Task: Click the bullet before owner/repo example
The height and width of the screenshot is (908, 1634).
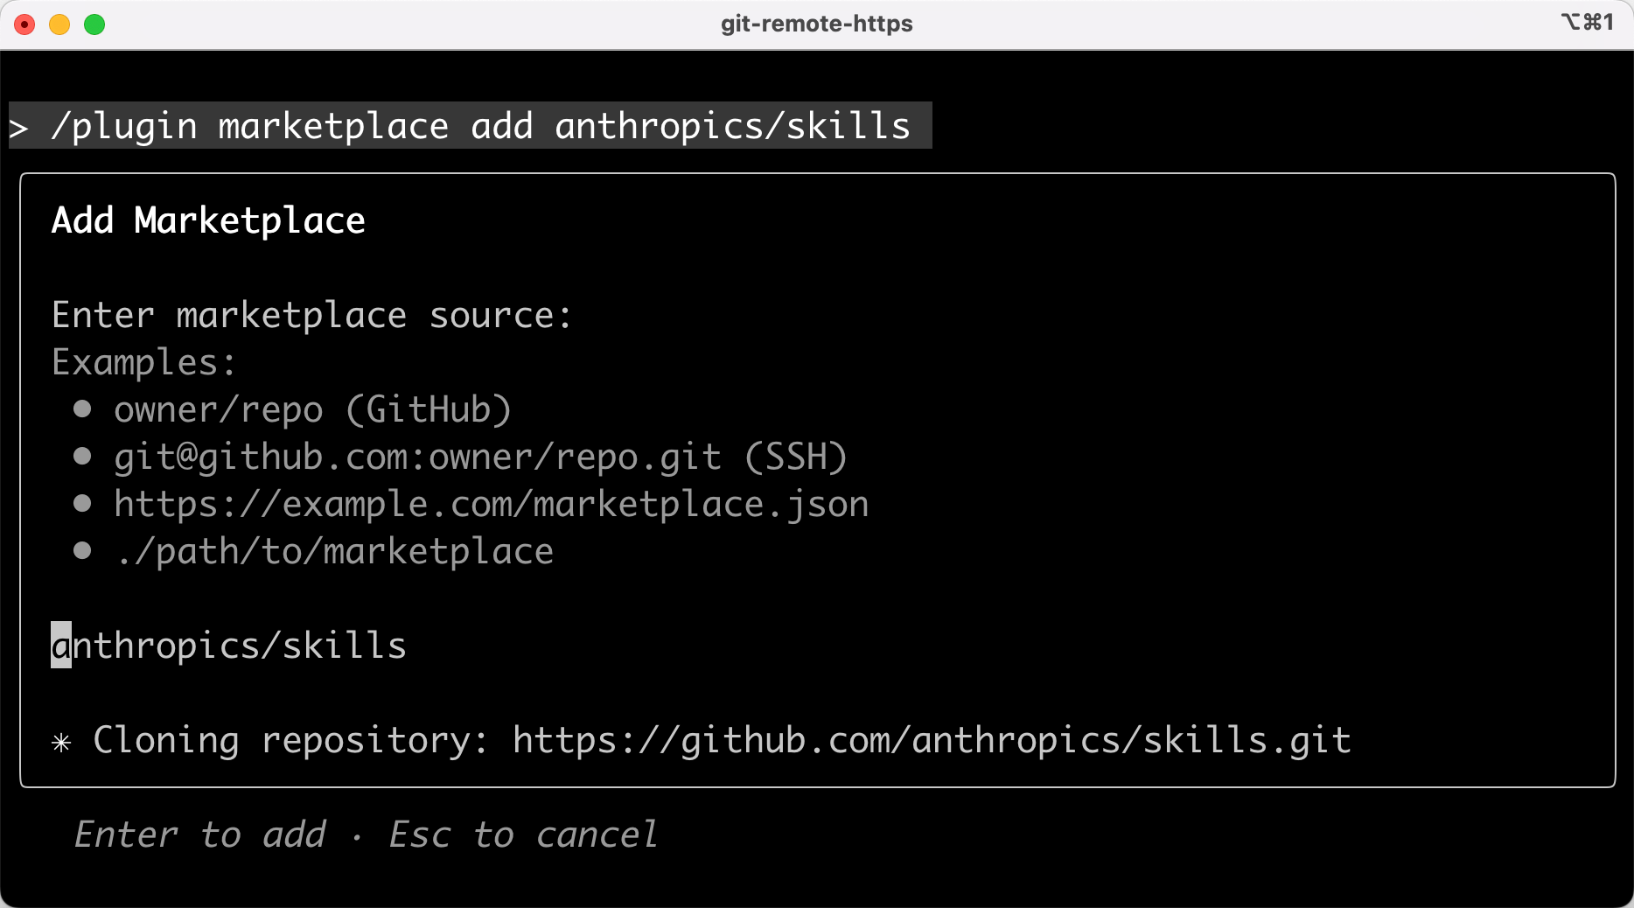Action: coord(82,409)
